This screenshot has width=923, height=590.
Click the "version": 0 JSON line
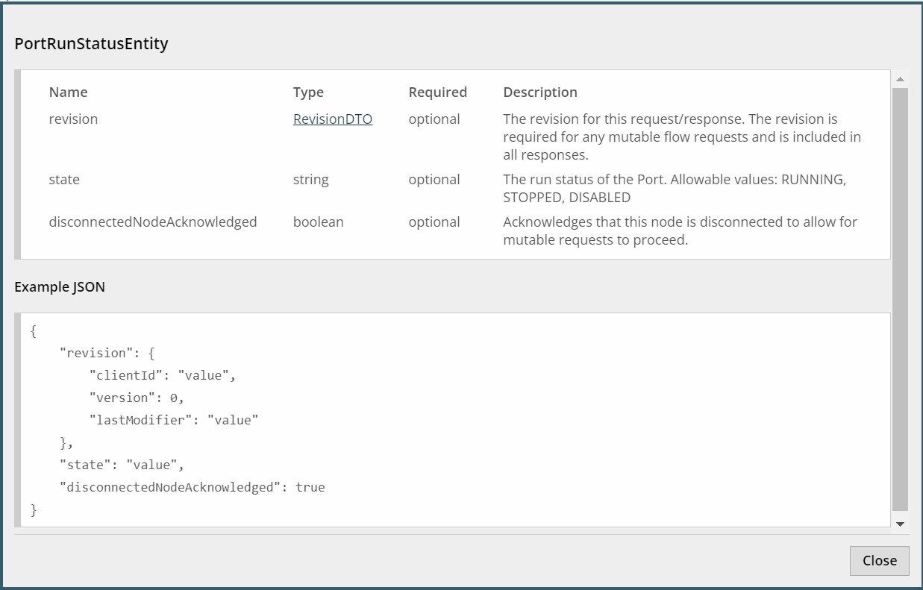pos(136,398)
